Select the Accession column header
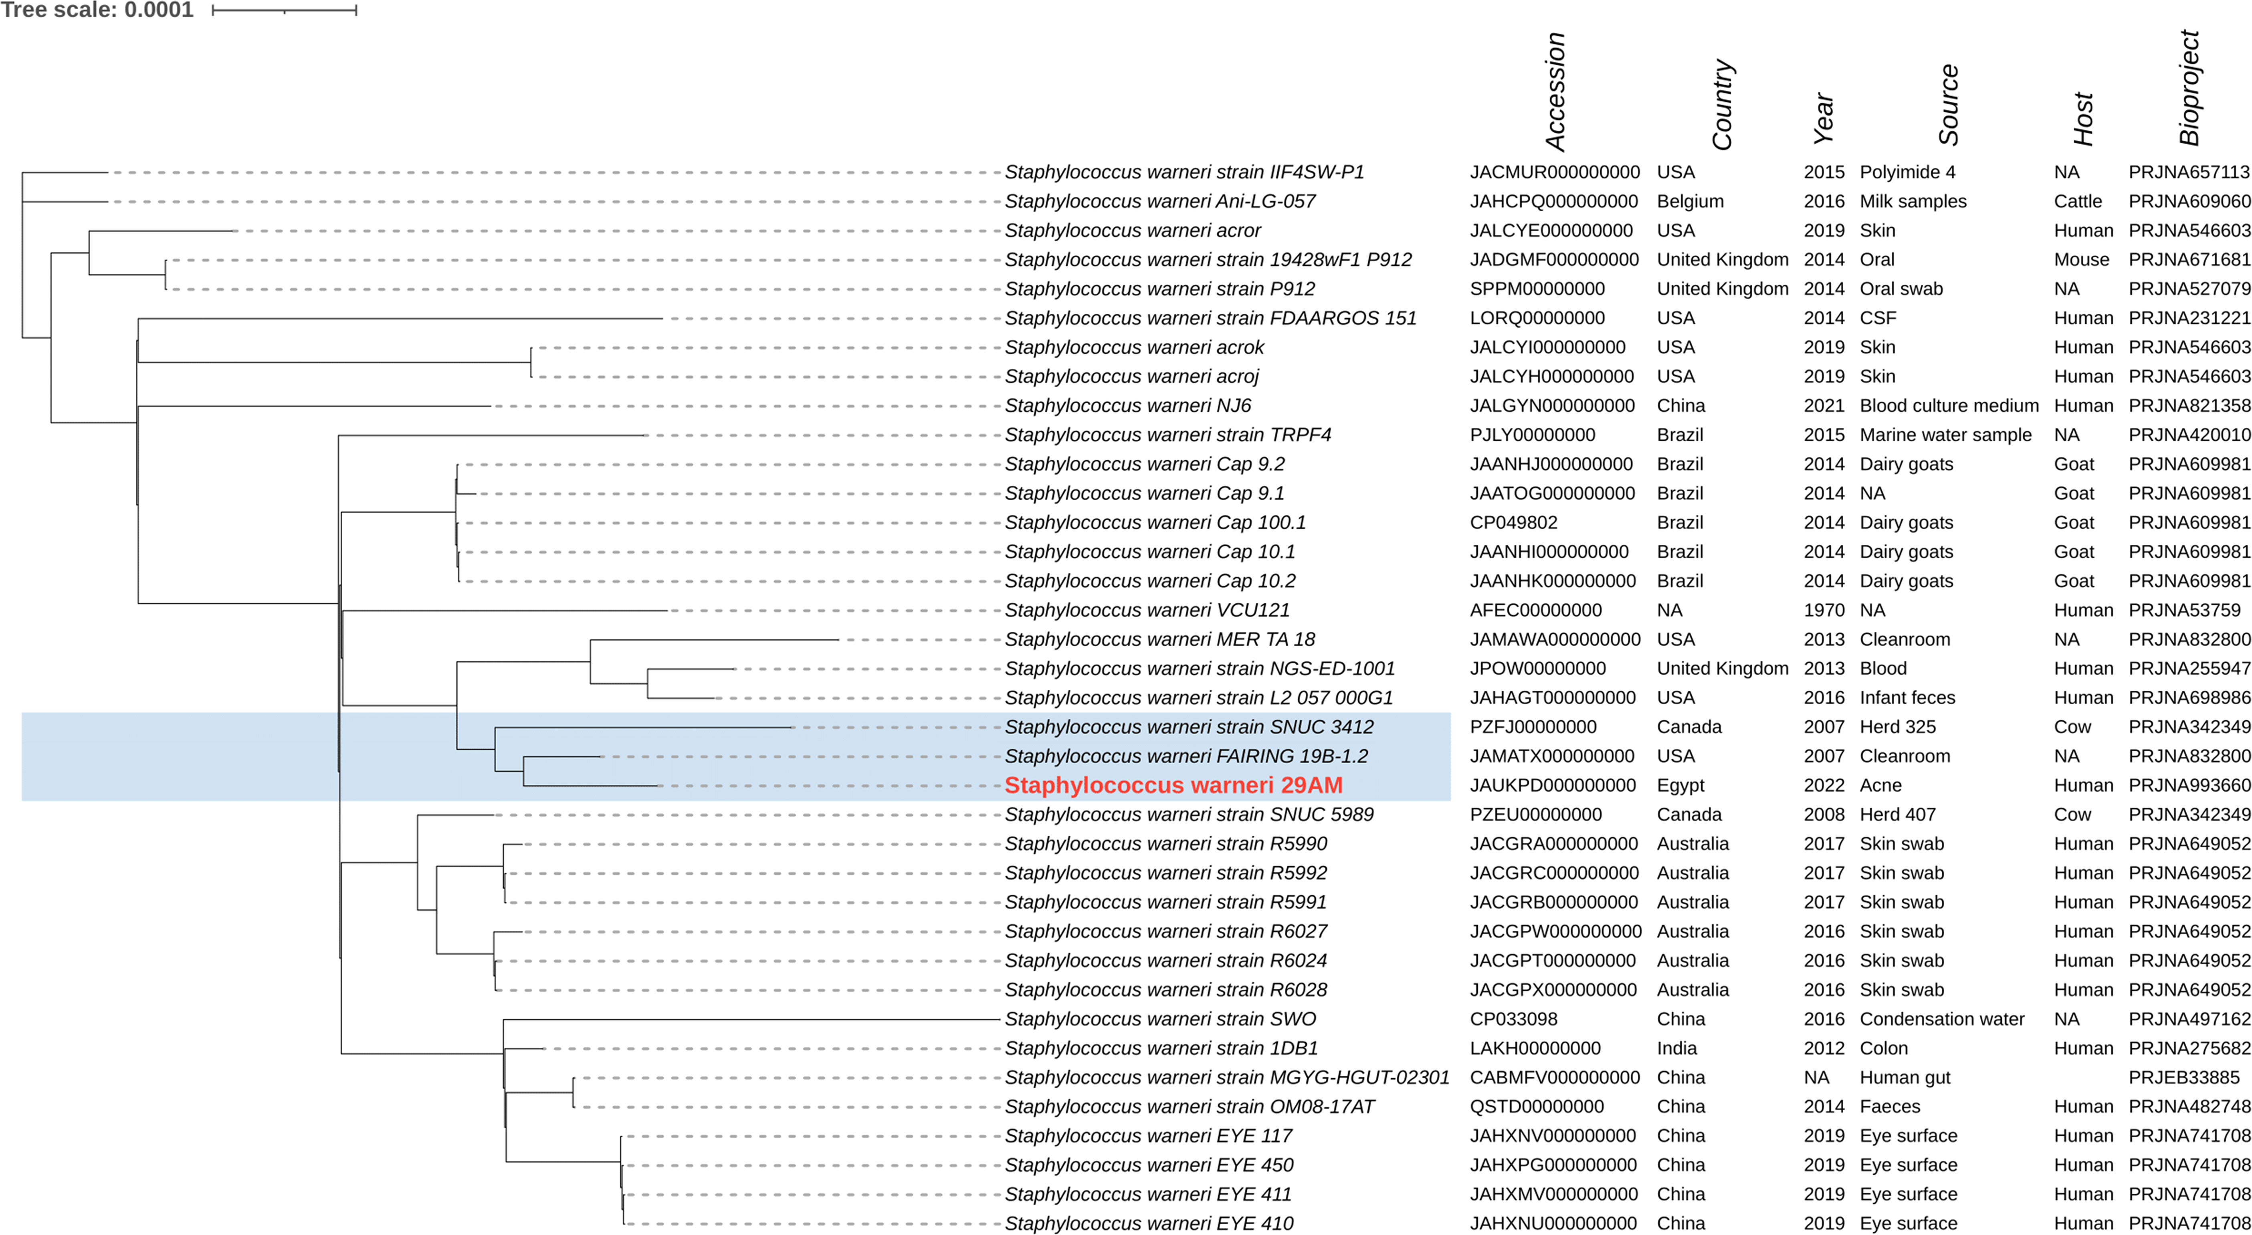 click(x=1555, y=92)
